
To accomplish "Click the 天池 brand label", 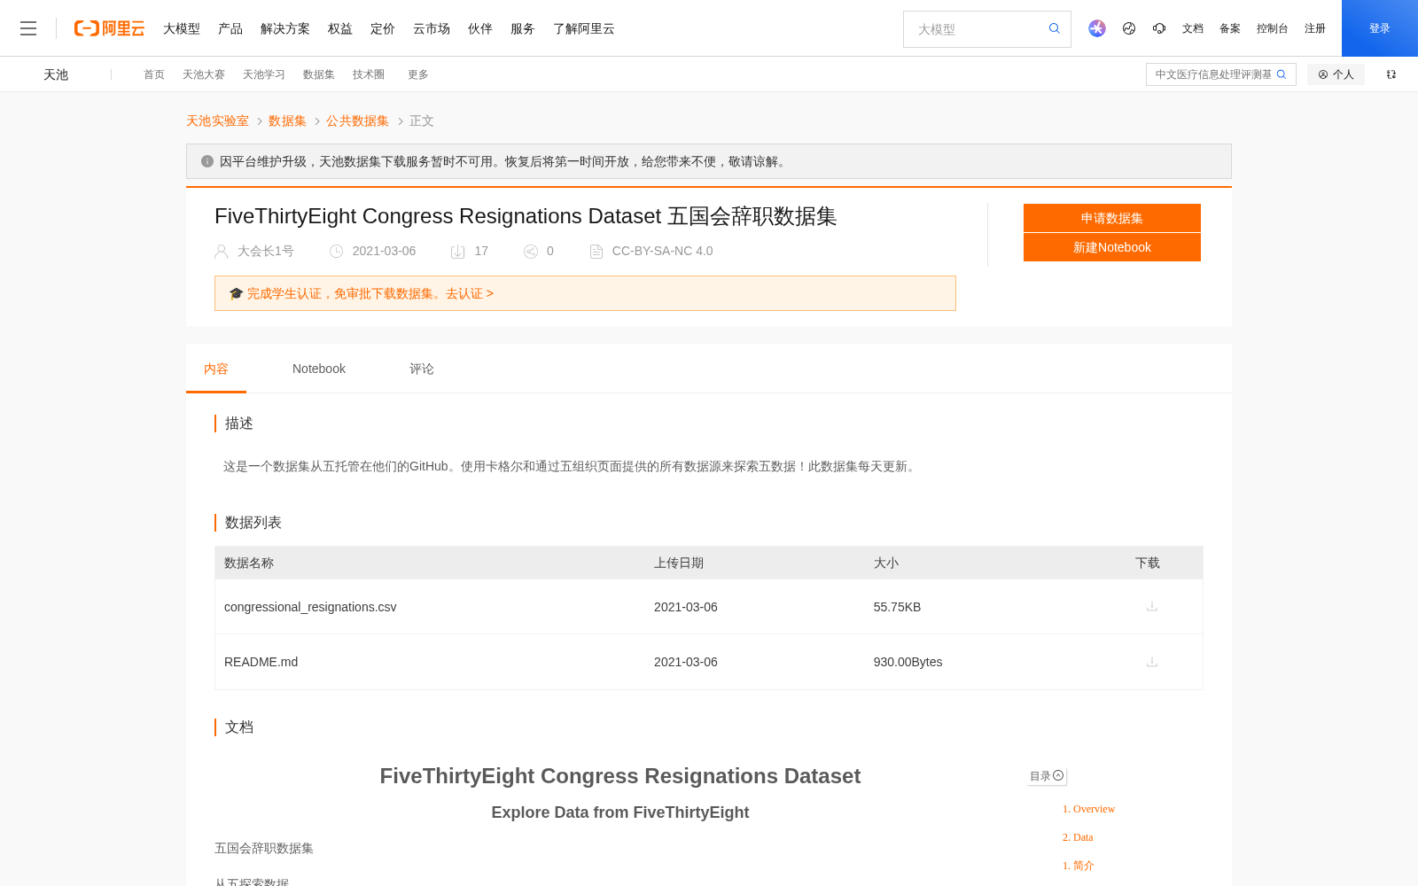I will coord(56,74).
